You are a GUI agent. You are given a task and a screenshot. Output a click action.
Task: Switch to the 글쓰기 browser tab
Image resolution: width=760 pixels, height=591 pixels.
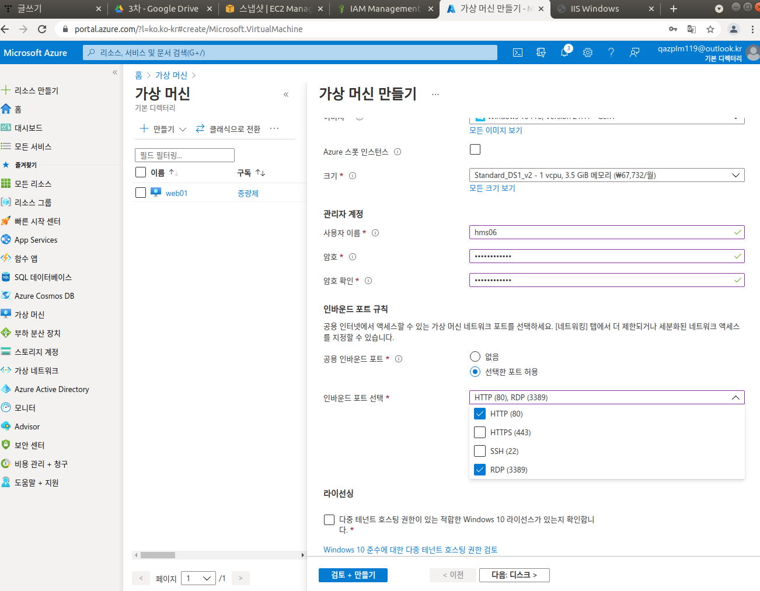tap(53, 9)
